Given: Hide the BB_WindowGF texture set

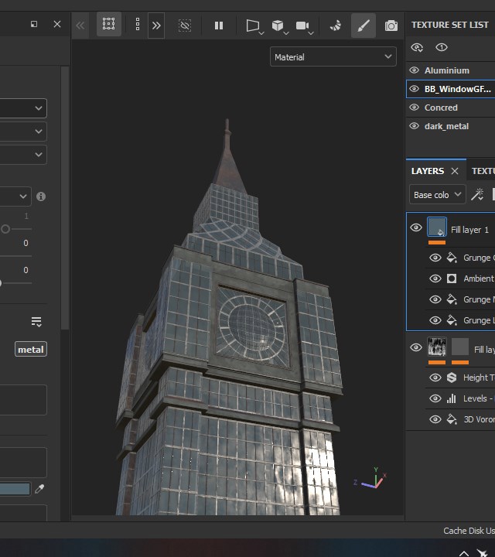Looking at the screenshot, I should pyautogui.click(x=414, y=88).
